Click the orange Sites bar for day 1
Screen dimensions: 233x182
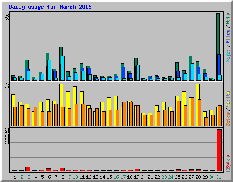(15, 116)
